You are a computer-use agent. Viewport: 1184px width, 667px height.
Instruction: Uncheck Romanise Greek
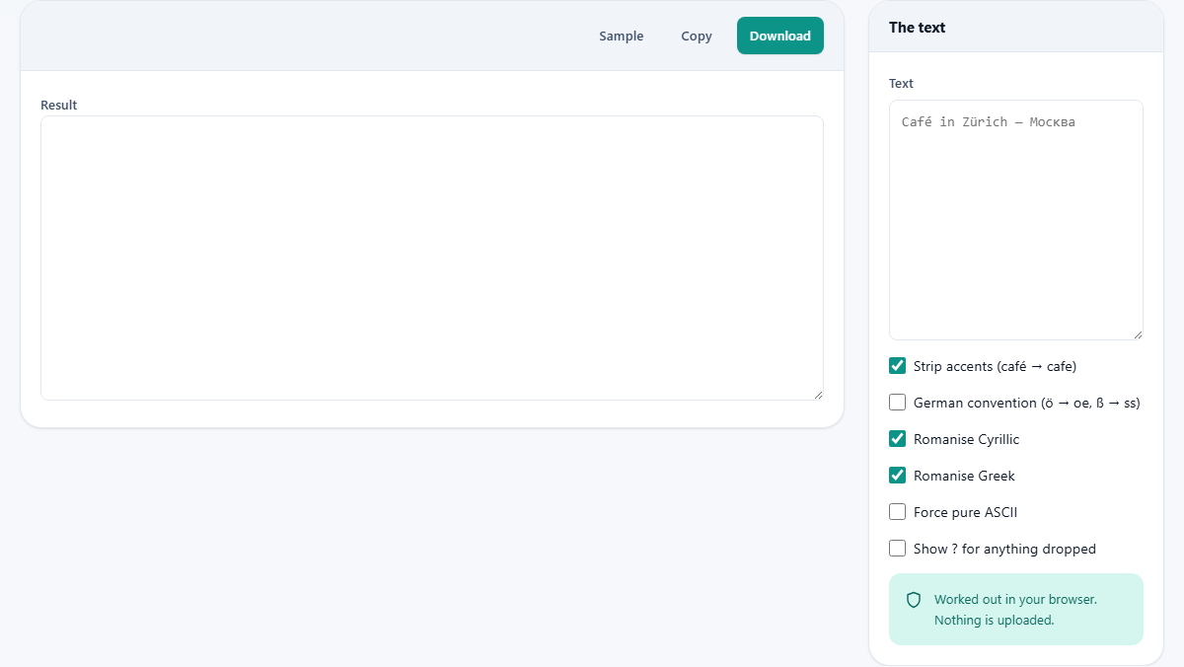coord(897,476)
